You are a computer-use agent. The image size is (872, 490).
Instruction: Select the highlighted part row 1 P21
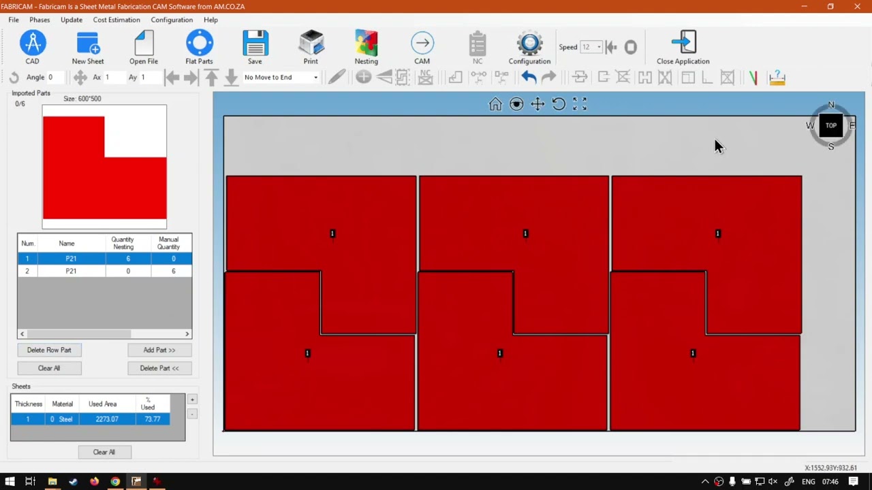pyautogui.click(x=105, y=259)
